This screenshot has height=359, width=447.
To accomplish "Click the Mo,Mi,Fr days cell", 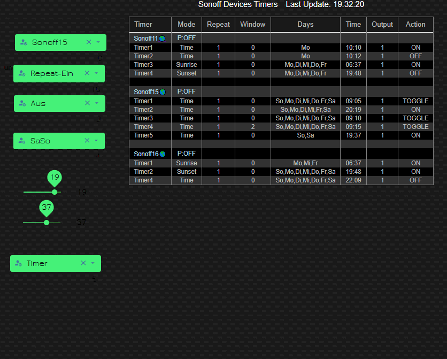I will pyautogui.click(x=305, y=163).
